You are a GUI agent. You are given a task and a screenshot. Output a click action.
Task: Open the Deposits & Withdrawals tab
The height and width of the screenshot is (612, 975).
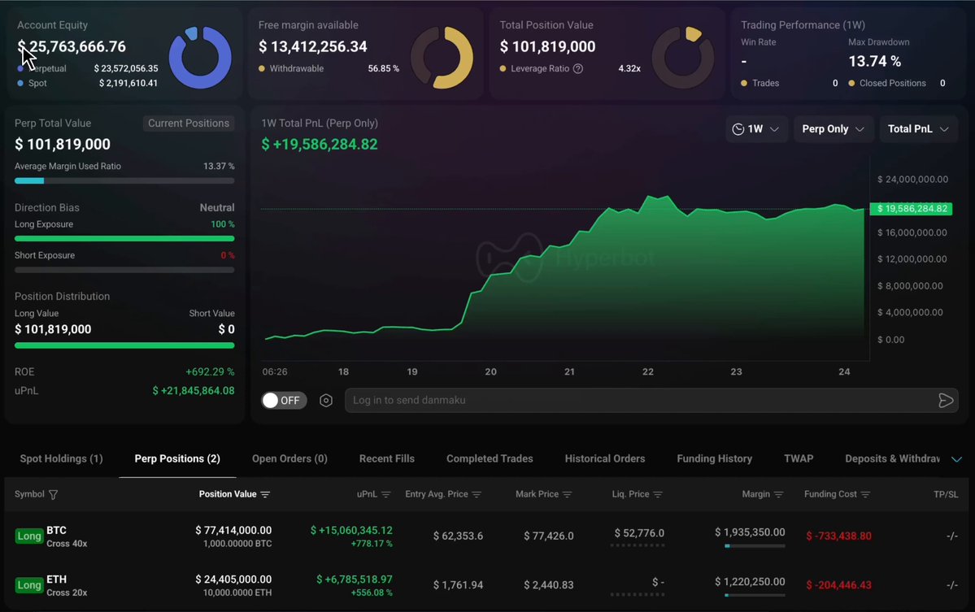point(892,458)
